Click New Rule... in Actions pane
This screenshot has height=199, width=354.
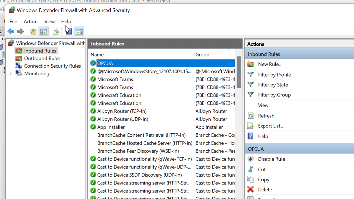coord(270,64)
